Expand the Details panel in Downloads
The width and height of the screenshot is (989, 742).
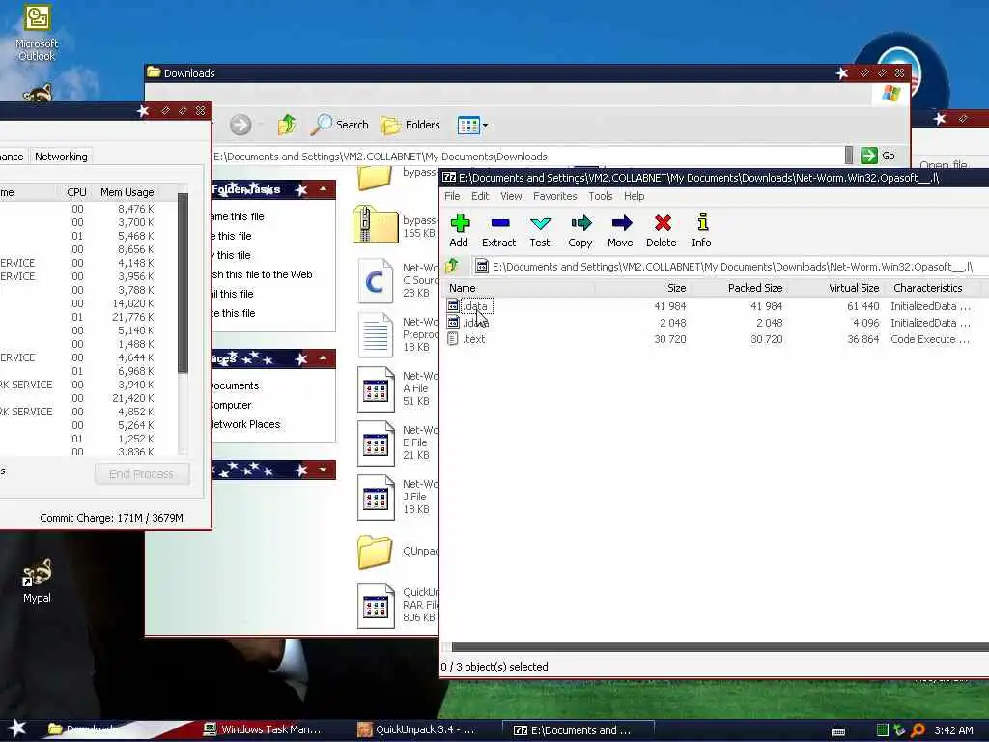pyautogui.click(x=323, y=470)
